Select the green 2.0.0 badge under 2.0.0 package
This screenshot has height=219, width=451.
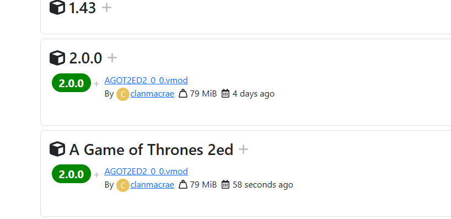click(x=71, y=83)
